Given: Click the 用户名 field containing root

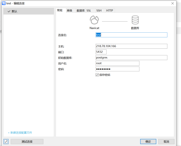Looking at the screenshot, I should (x=118, y=63).
